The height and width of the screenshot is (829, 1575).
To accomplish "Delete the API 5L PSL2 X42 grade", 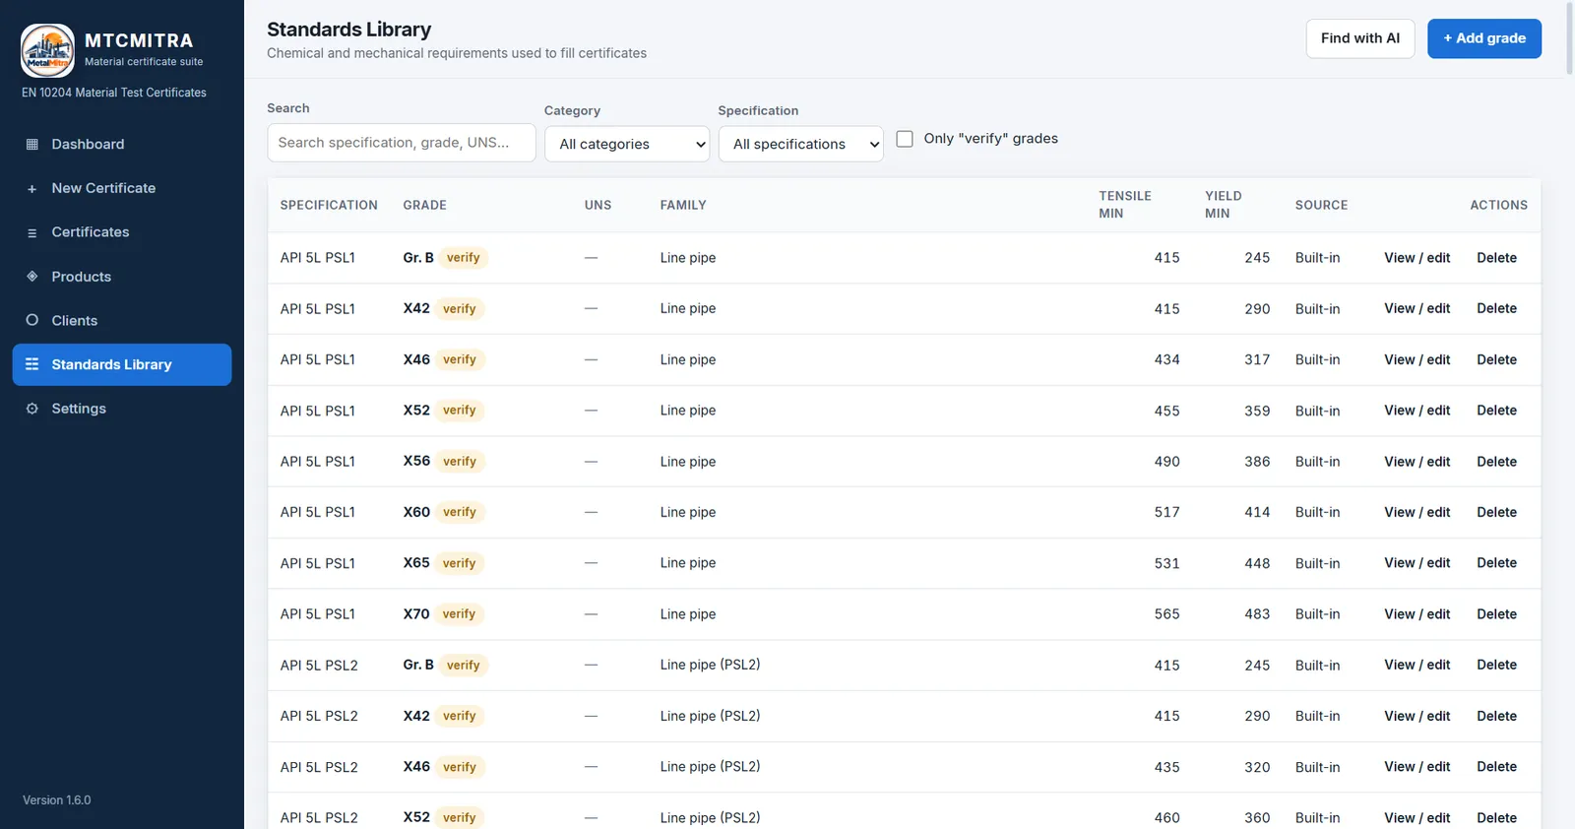I will (1496, 716).
